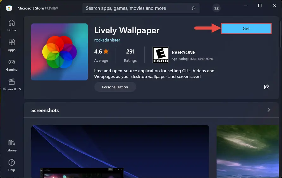Screen dimensions: 282x178
Task: Close the Microsoft Store window
Action: (274, 5)
